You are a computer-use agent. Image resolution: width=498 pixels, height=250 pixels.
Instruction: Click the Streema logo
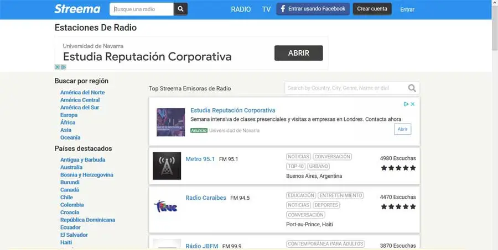pyautogui.click(x=77, y=9)
